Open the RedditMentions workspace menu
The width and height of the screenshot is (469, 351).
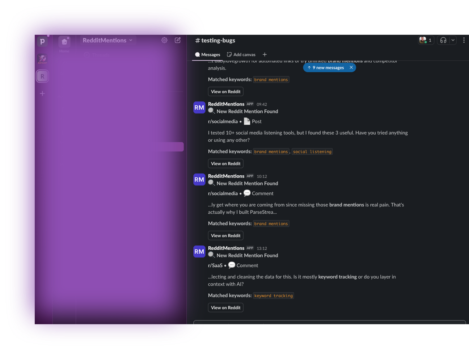coord(107,40)
